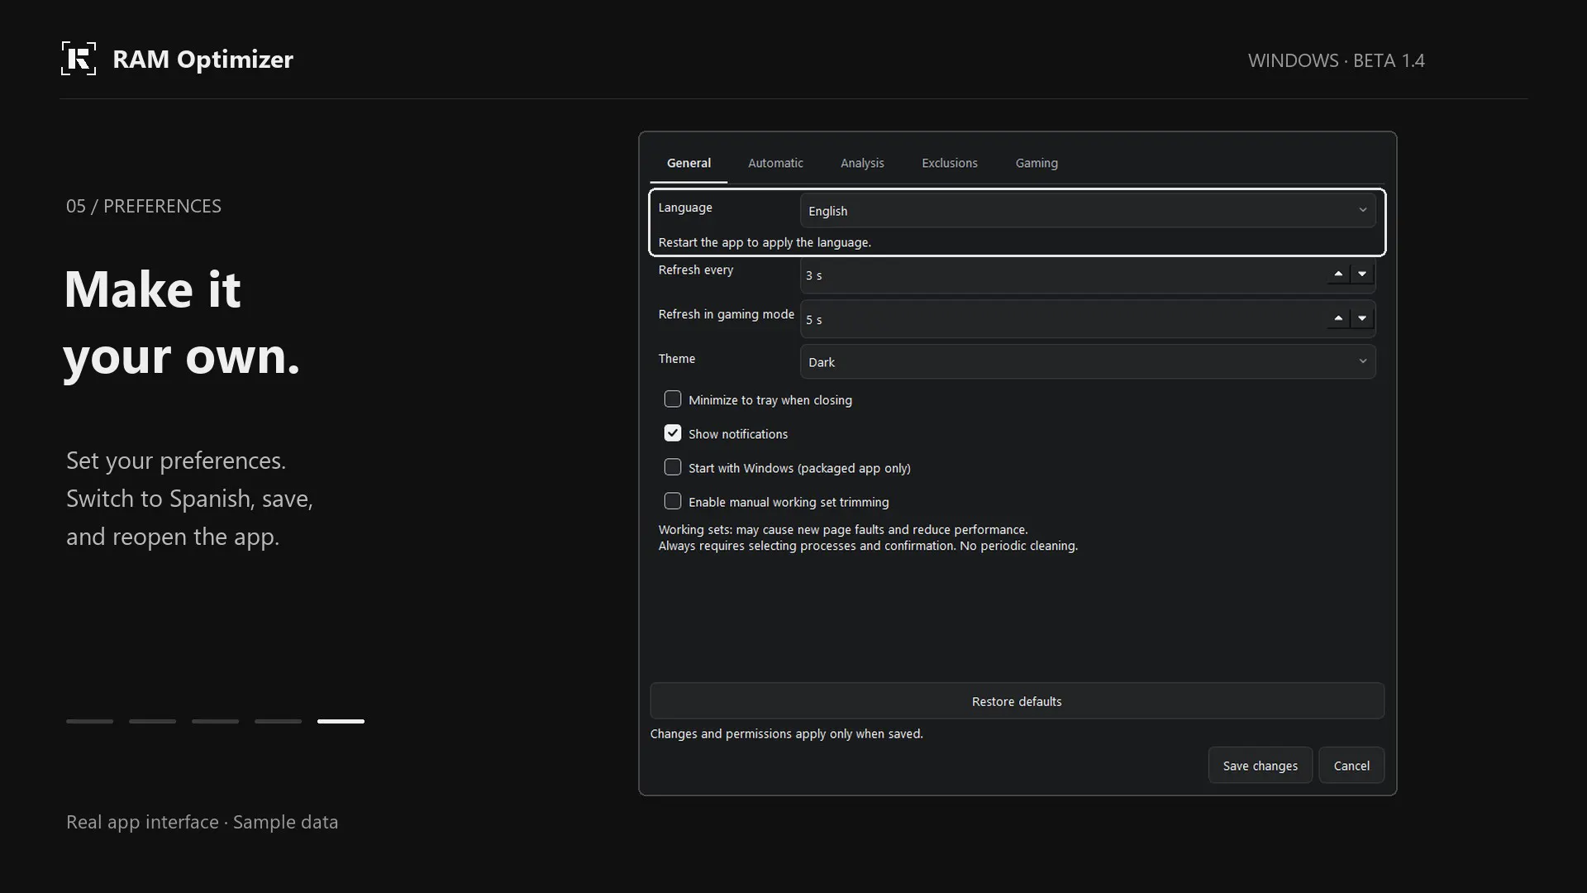Image resolution: width=1587 pixels, height=893 pixels.
Task: Click the RAM Optimizer logo icon
Action: click(x=79, y=59)
